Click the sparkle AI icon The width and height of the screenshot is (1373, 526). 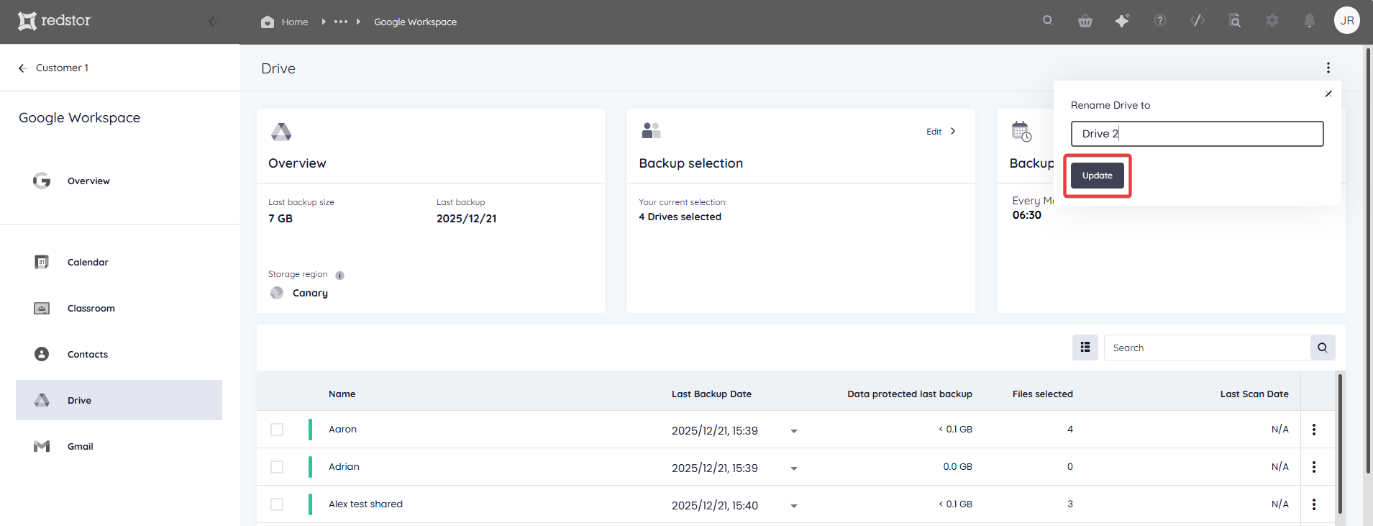(1122, 21)
